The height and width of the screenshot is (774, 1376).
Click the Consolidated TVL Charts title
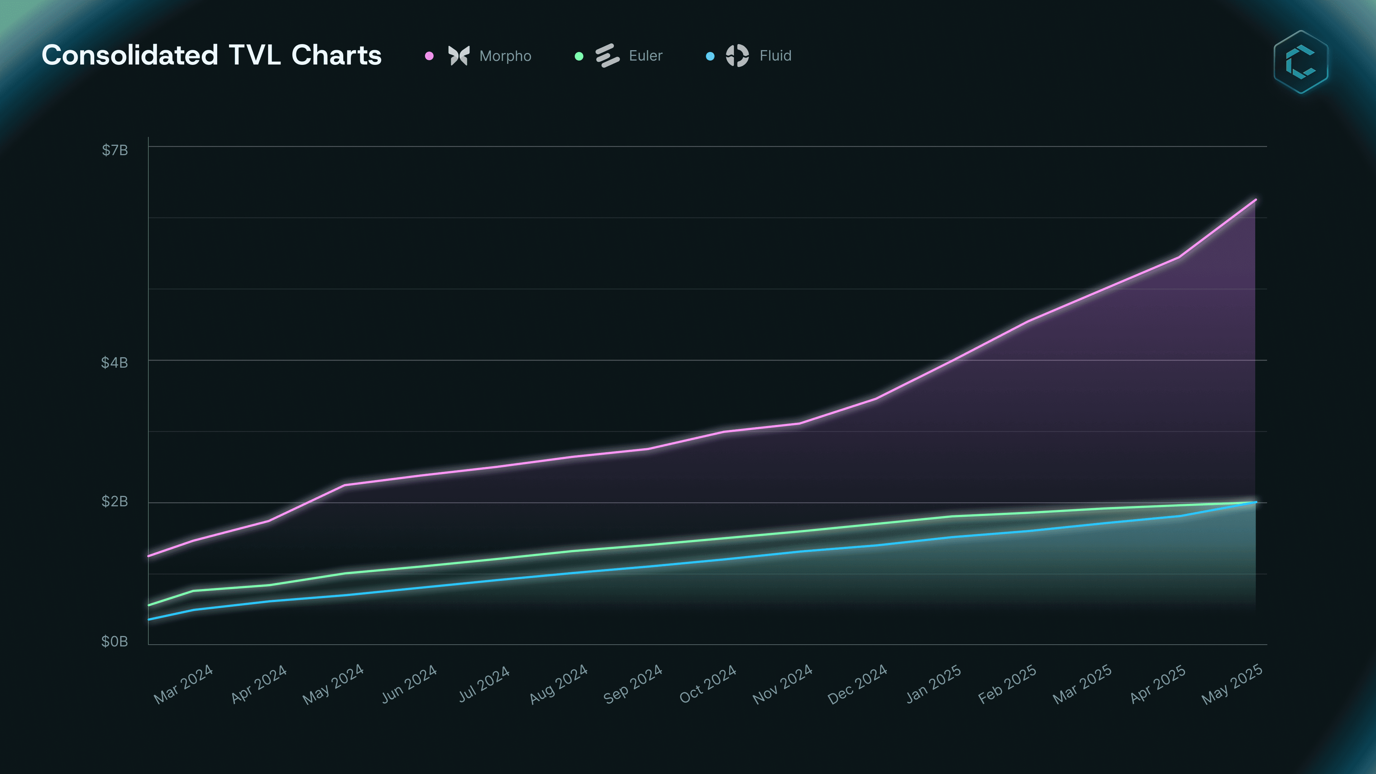[x=211, y=55]
